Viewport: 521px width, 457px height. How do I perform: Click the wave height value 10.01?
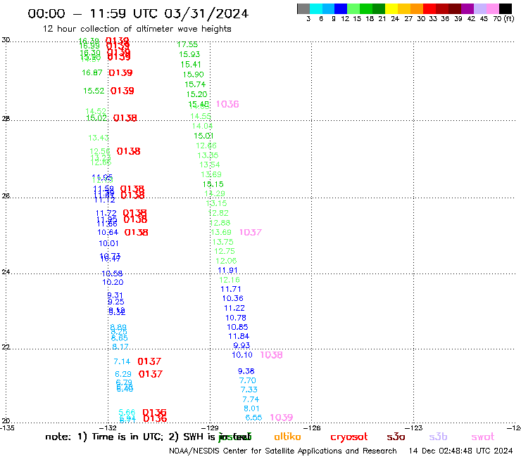(x=108, y=243)
